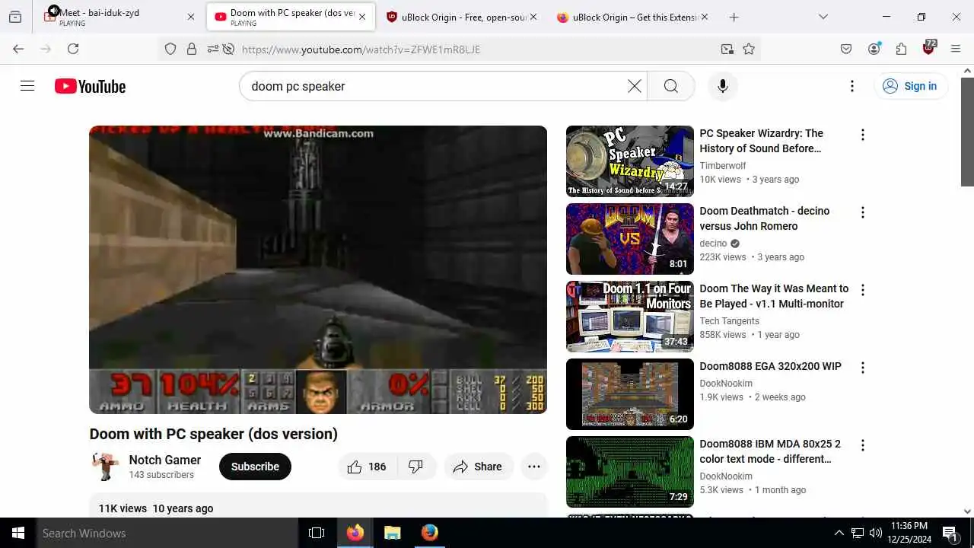Open 'Doom The Way it Was Meant' title

point(774,296)
